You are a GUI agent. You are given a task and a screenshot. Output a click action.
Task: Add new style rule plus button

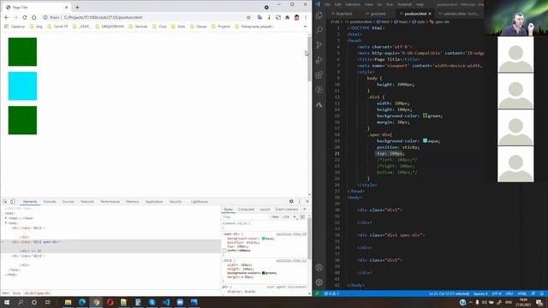point(295,216)
